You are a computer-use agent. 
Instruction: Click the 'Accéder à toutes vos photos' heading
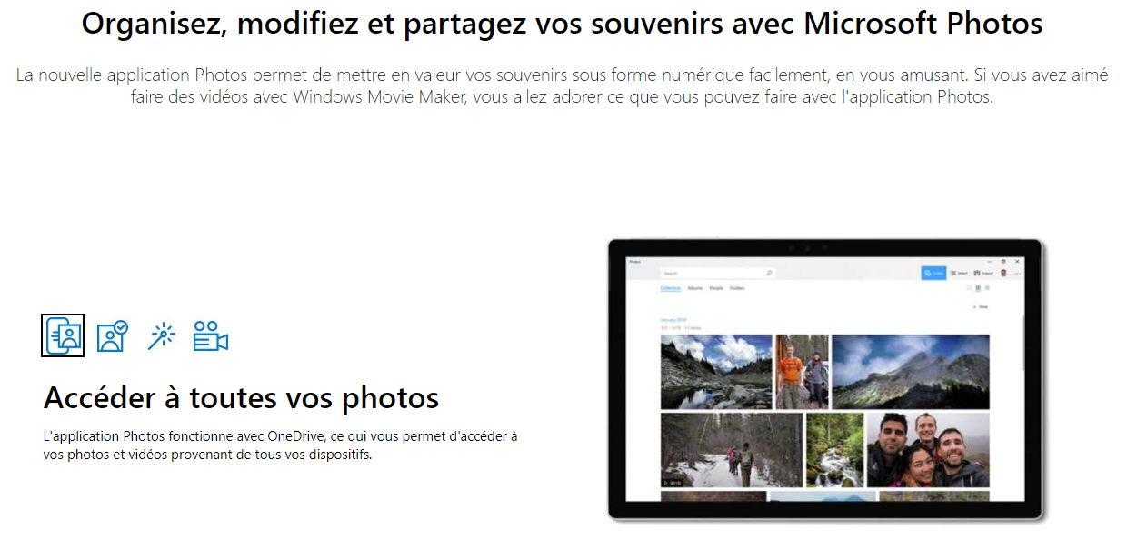(241, 397)
